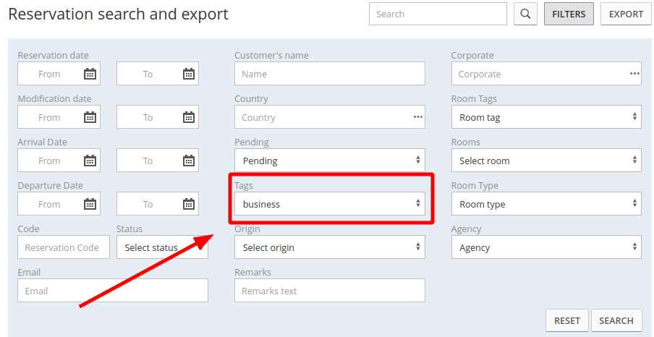Click the RESET button
The width and height of the screenshot is (654, 337).
click(x=567, y=321)
